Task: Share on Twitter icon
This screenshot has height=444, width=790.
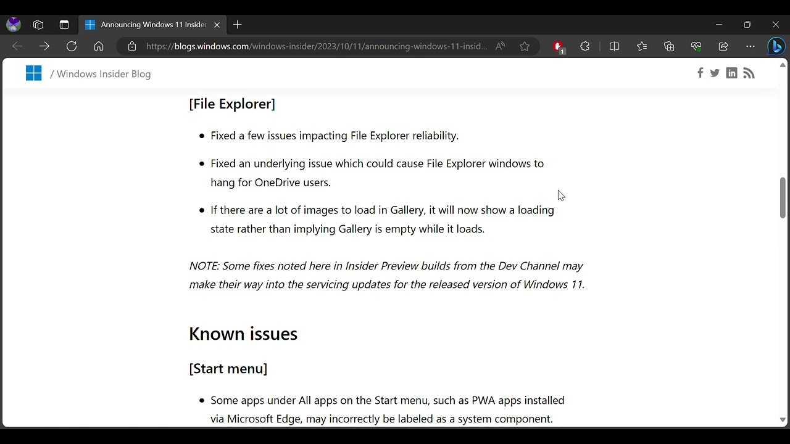Action: (x=715, y=73)
